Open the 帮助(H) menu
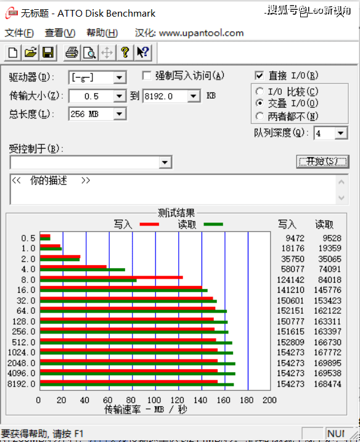 coord(102,33)
